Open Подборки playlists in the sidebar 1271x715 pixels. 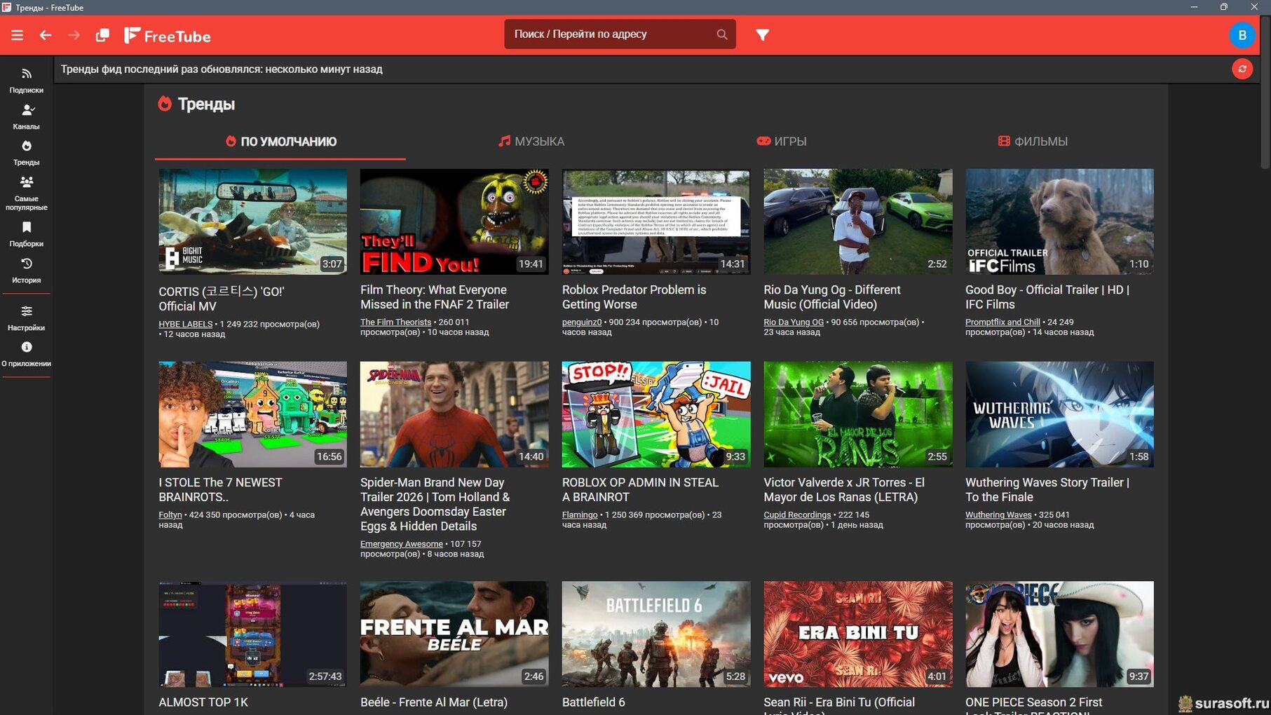[26, 233]
